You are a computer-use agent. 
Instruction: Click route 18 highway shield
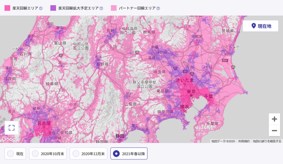137,52
